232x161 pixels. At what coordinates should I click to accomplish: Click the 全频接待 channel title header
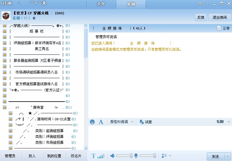pos(112,28)
